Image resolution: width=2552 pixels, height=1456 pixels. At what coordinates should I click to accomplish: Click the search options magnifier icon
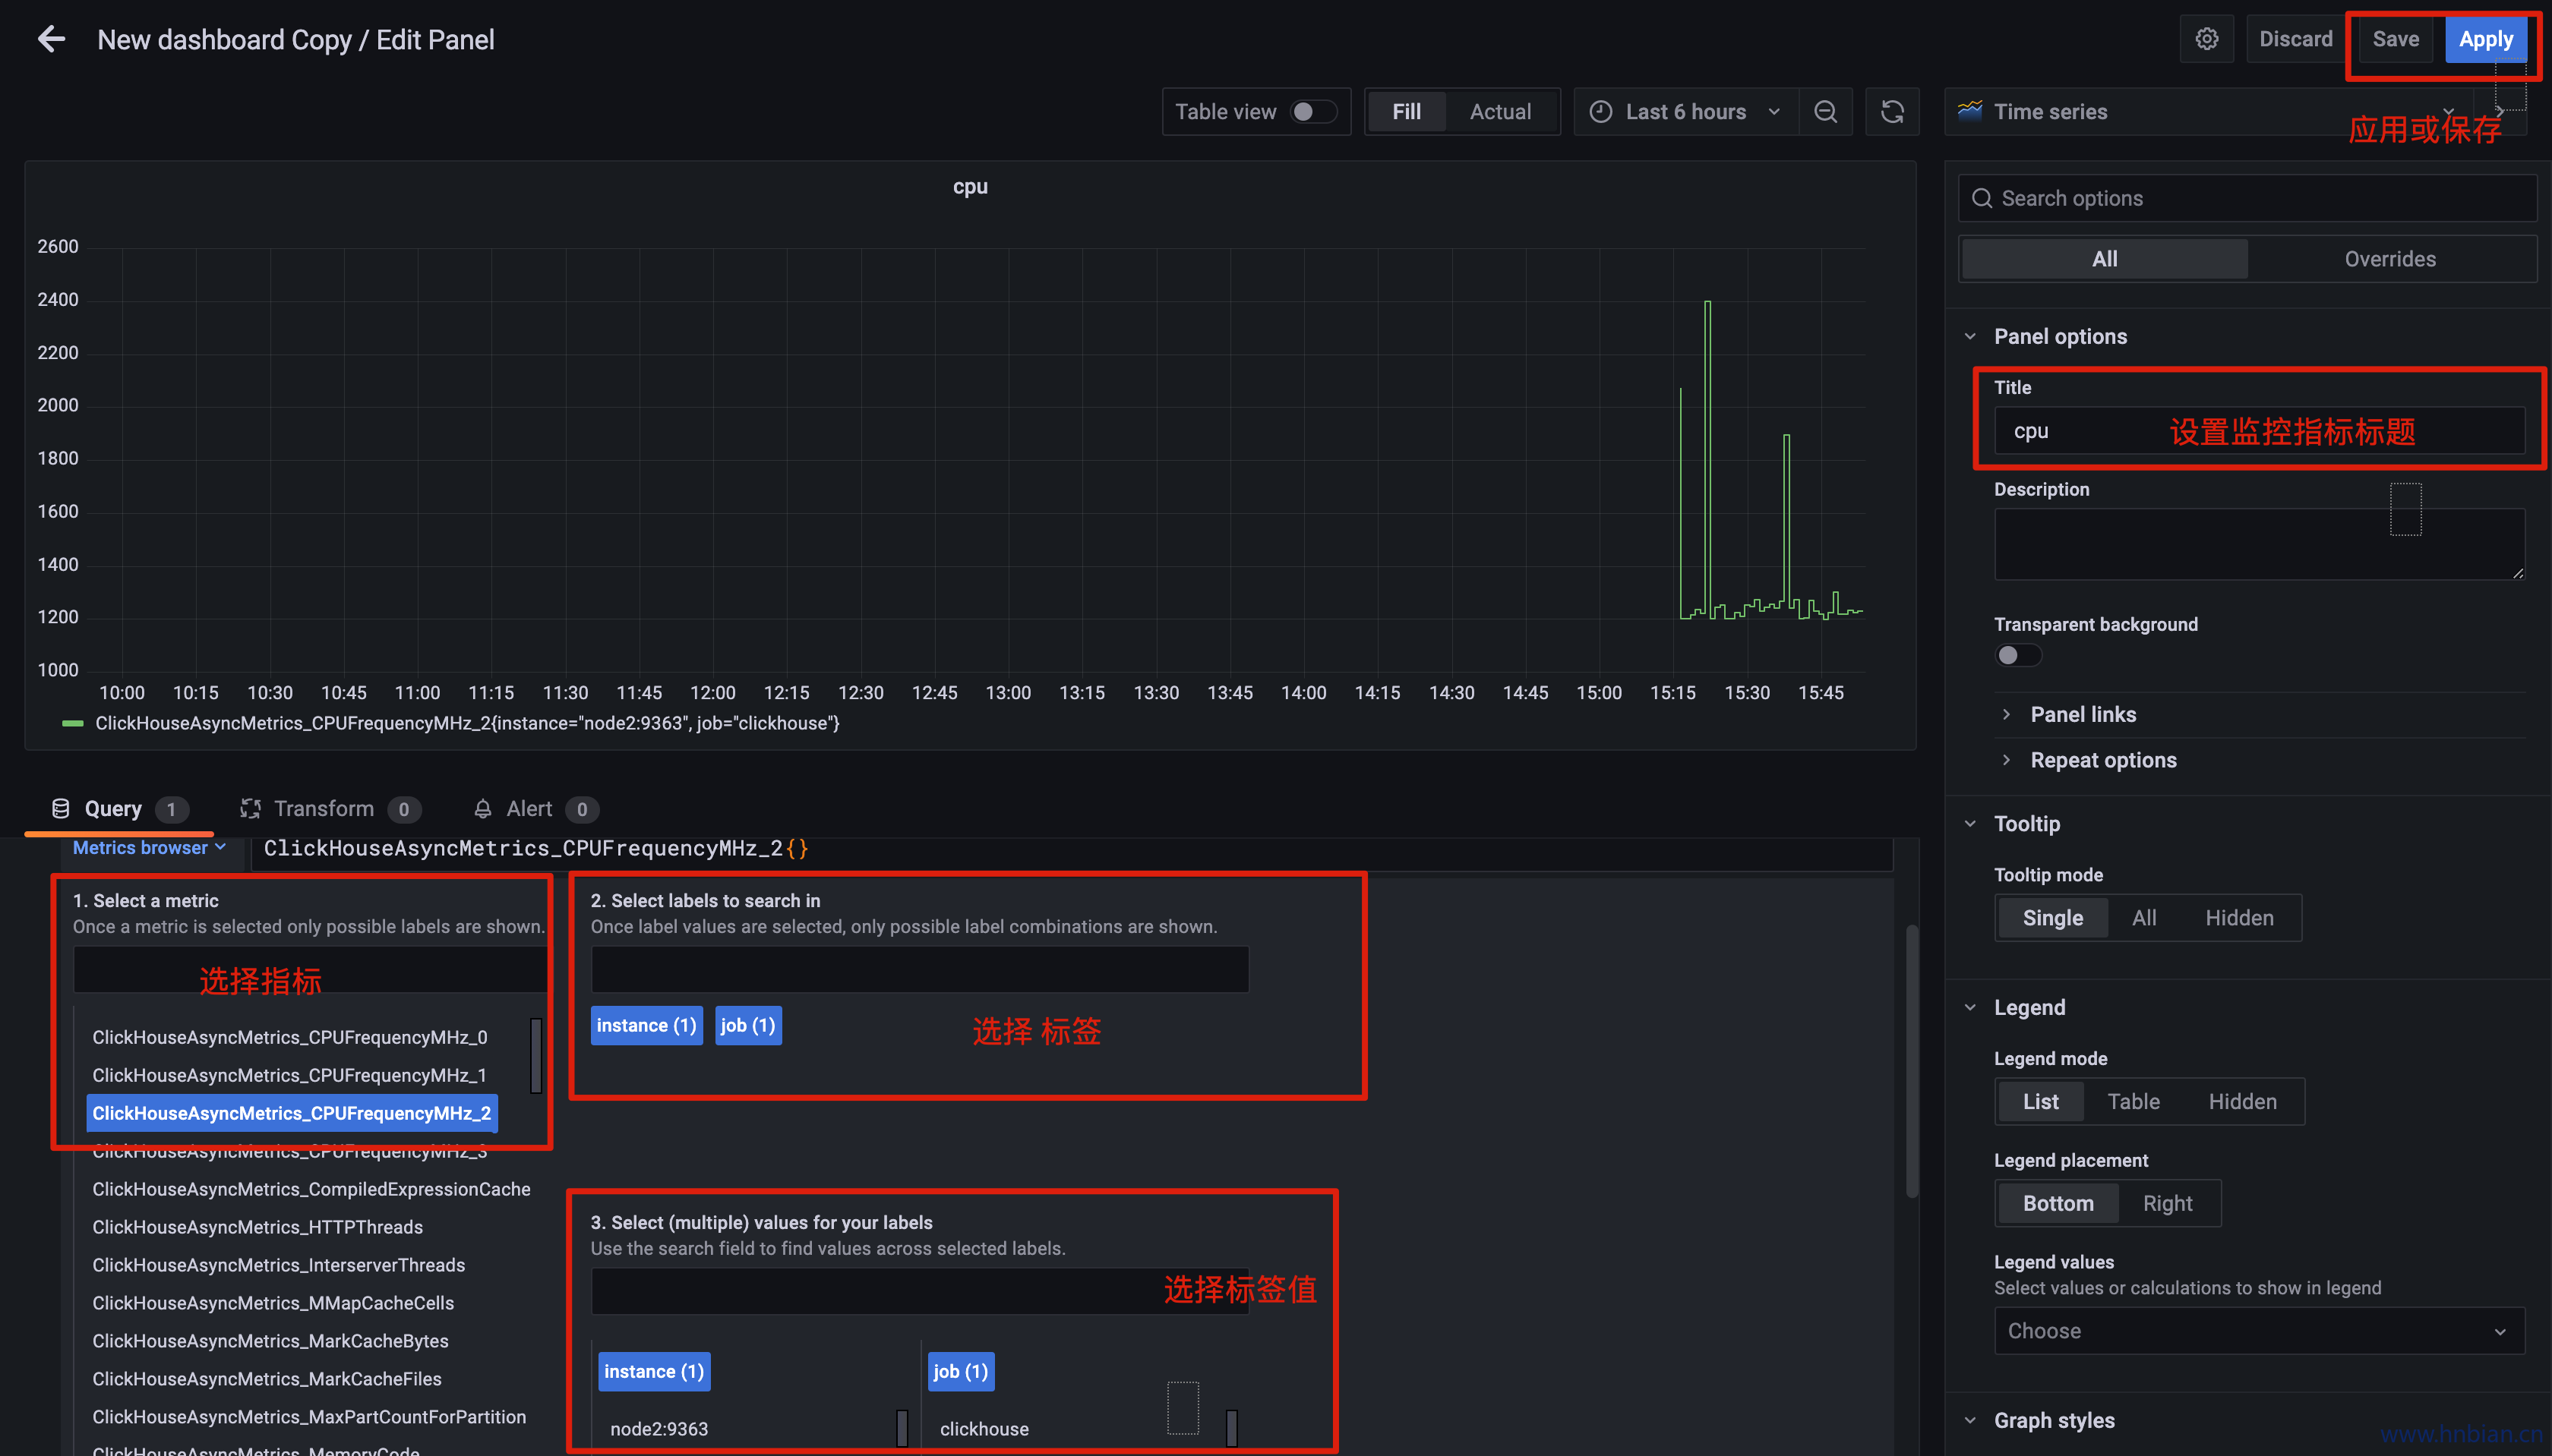coord(1982,198)
